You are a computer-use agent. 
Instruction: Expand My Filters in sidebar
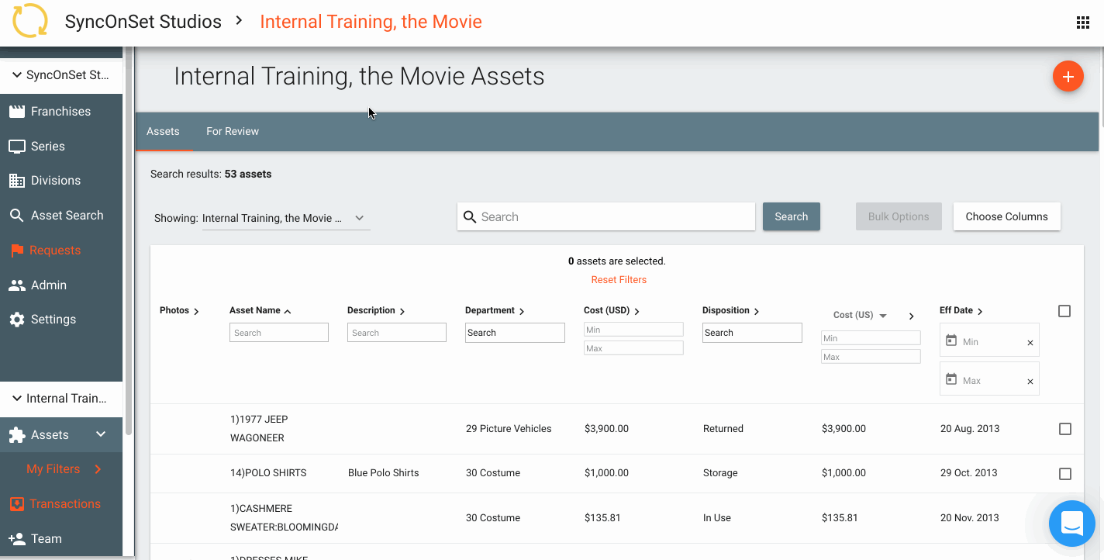tap(98, 469)
